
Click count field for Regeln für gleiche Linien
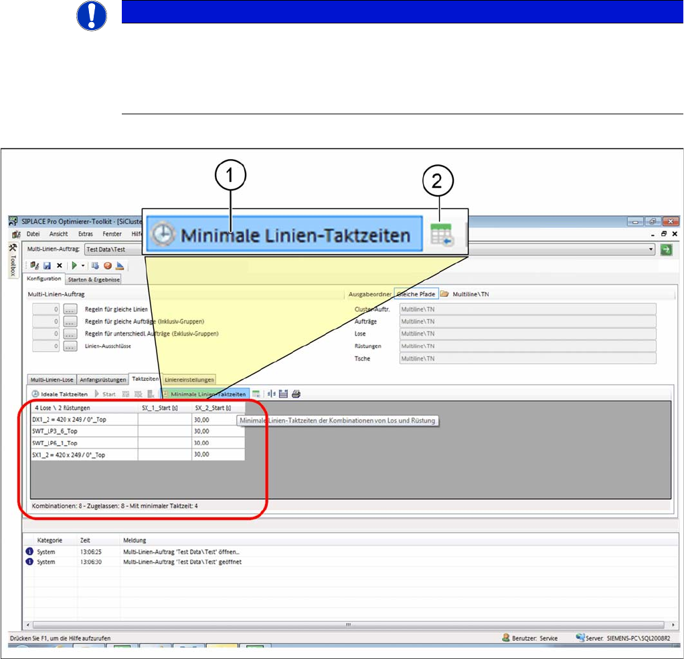[x=46, y=309]
